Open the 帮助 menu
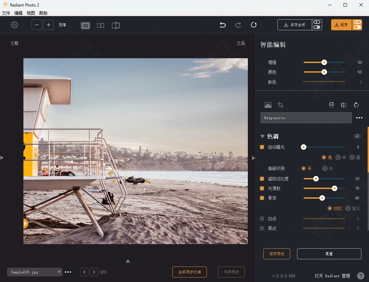This screenshot has width=369, height=282. pyautogui.click(x=43, y=13)
